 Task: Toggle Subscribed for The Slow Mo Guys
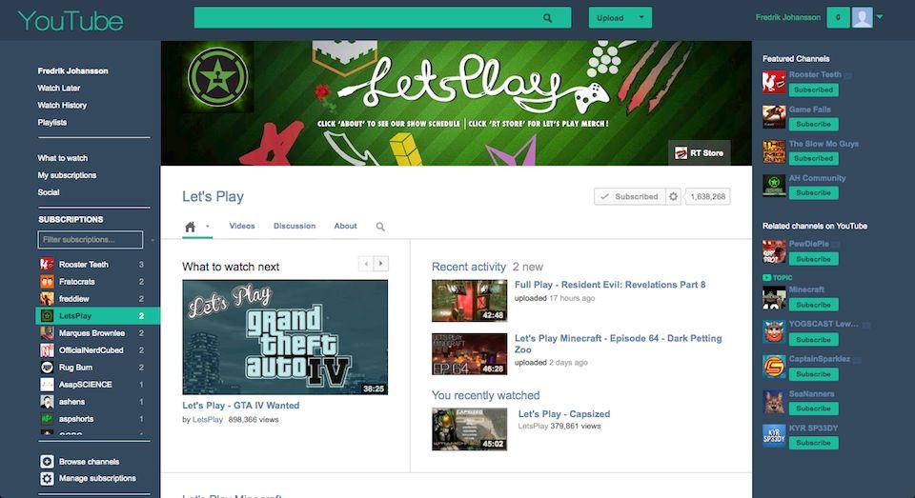click(813, 159)
